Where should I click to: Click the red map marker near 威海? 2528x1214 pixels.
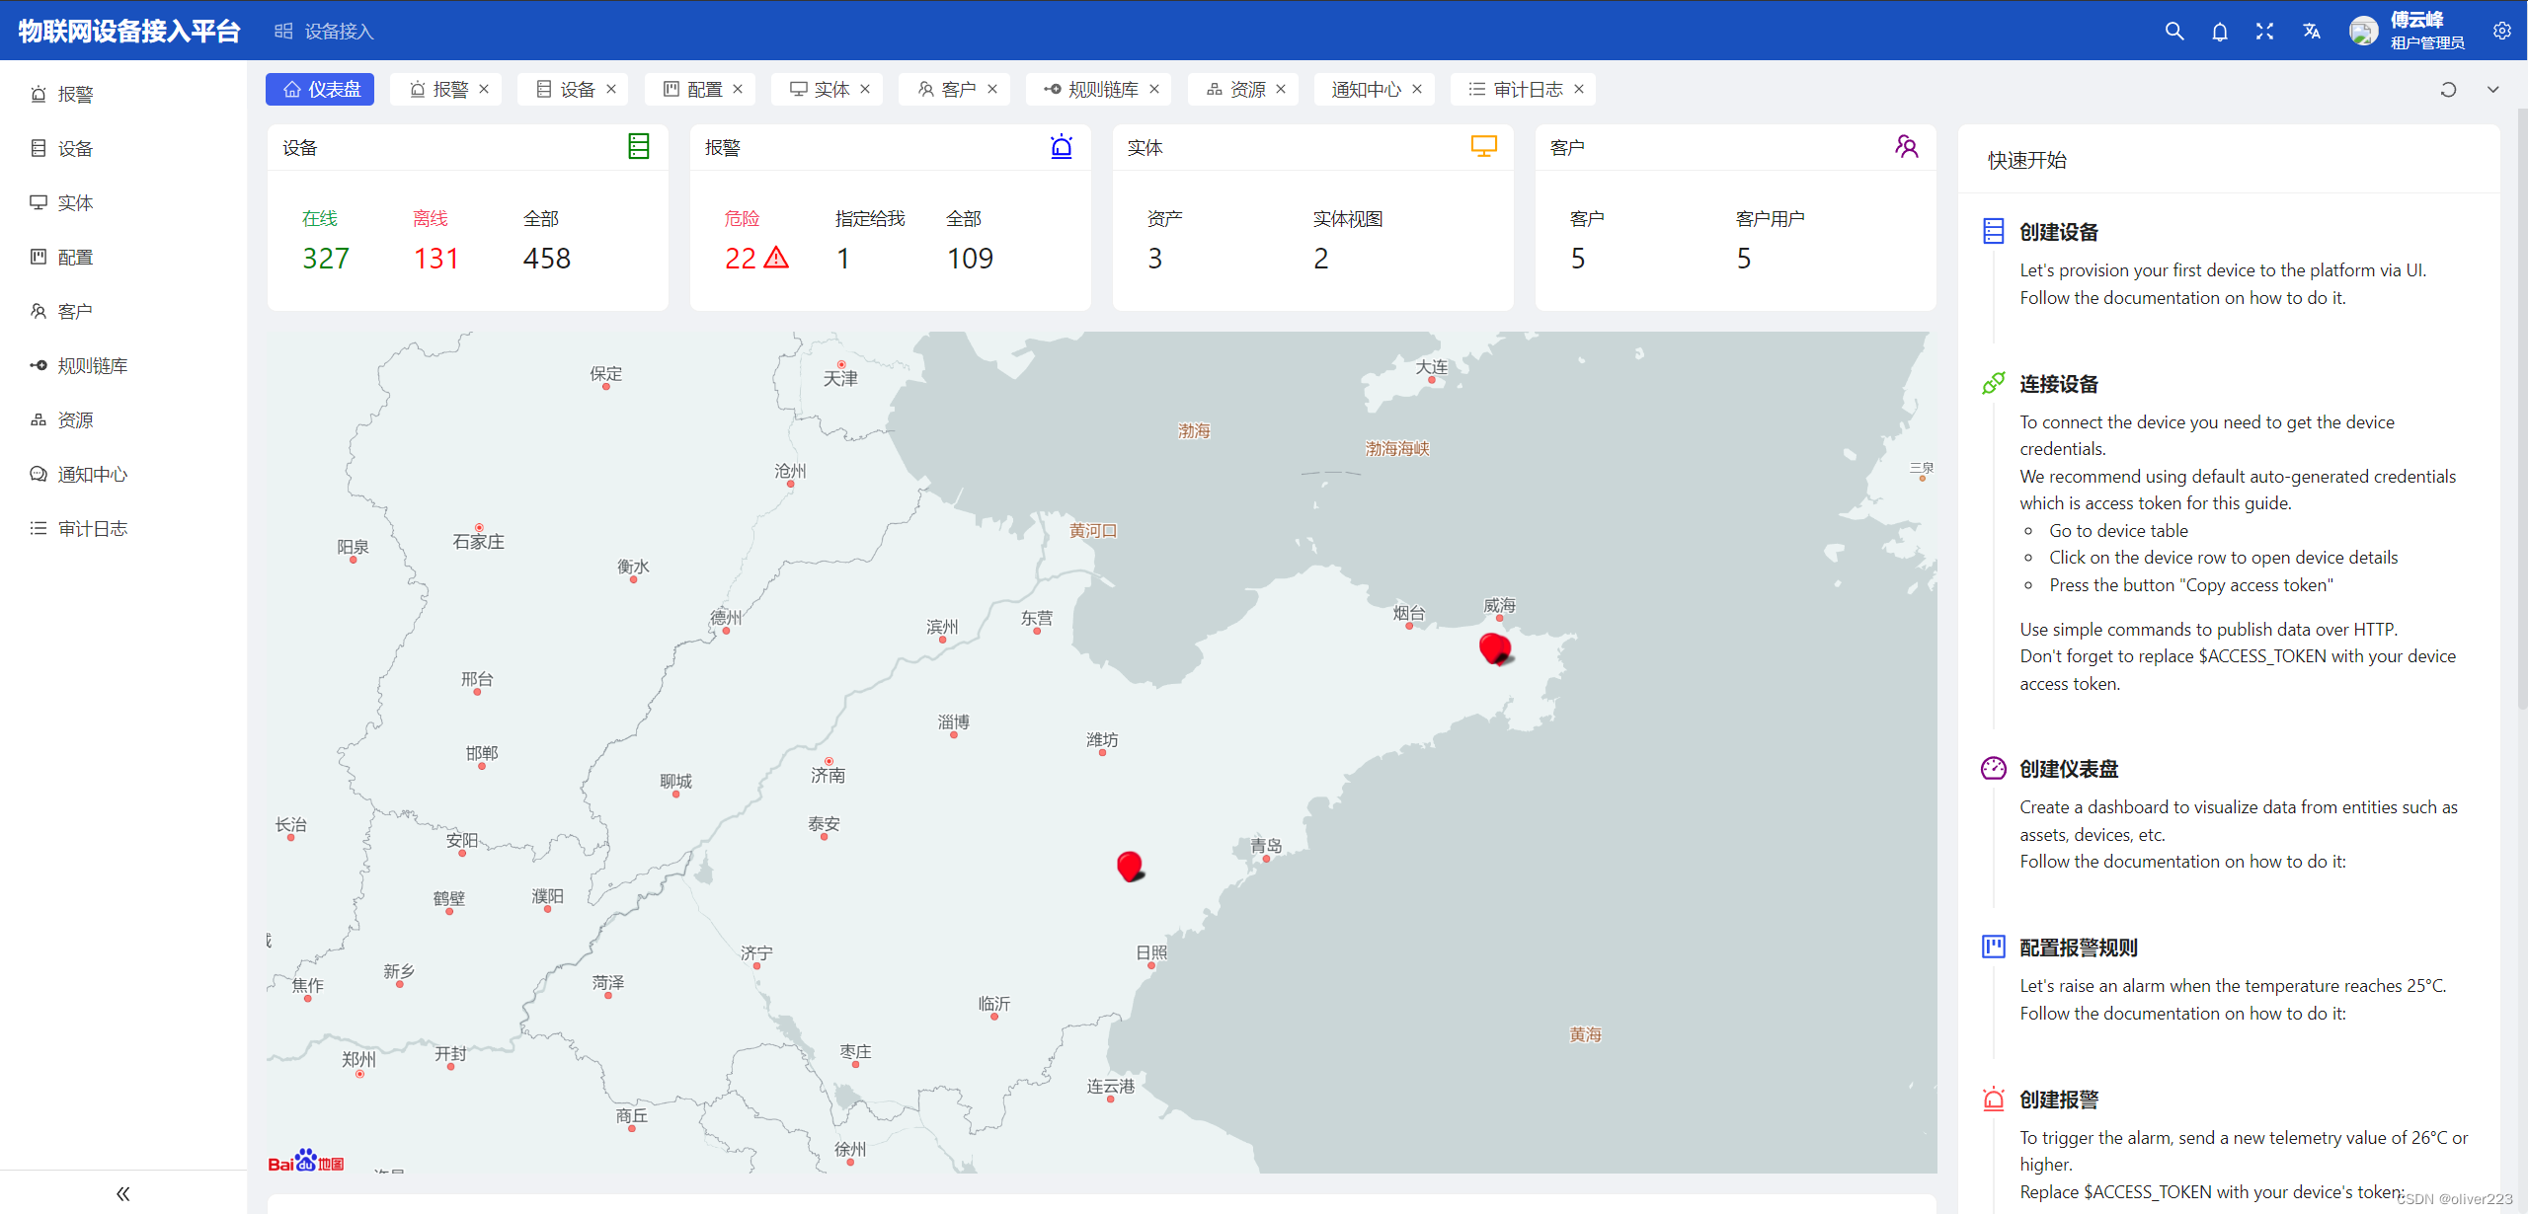1493,647
